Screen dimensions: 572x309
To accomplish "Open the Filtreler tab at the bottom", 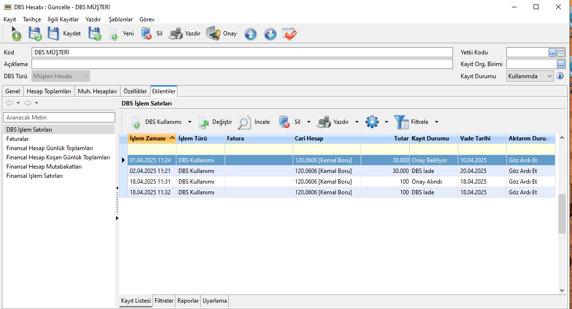I will pos(164,301).
